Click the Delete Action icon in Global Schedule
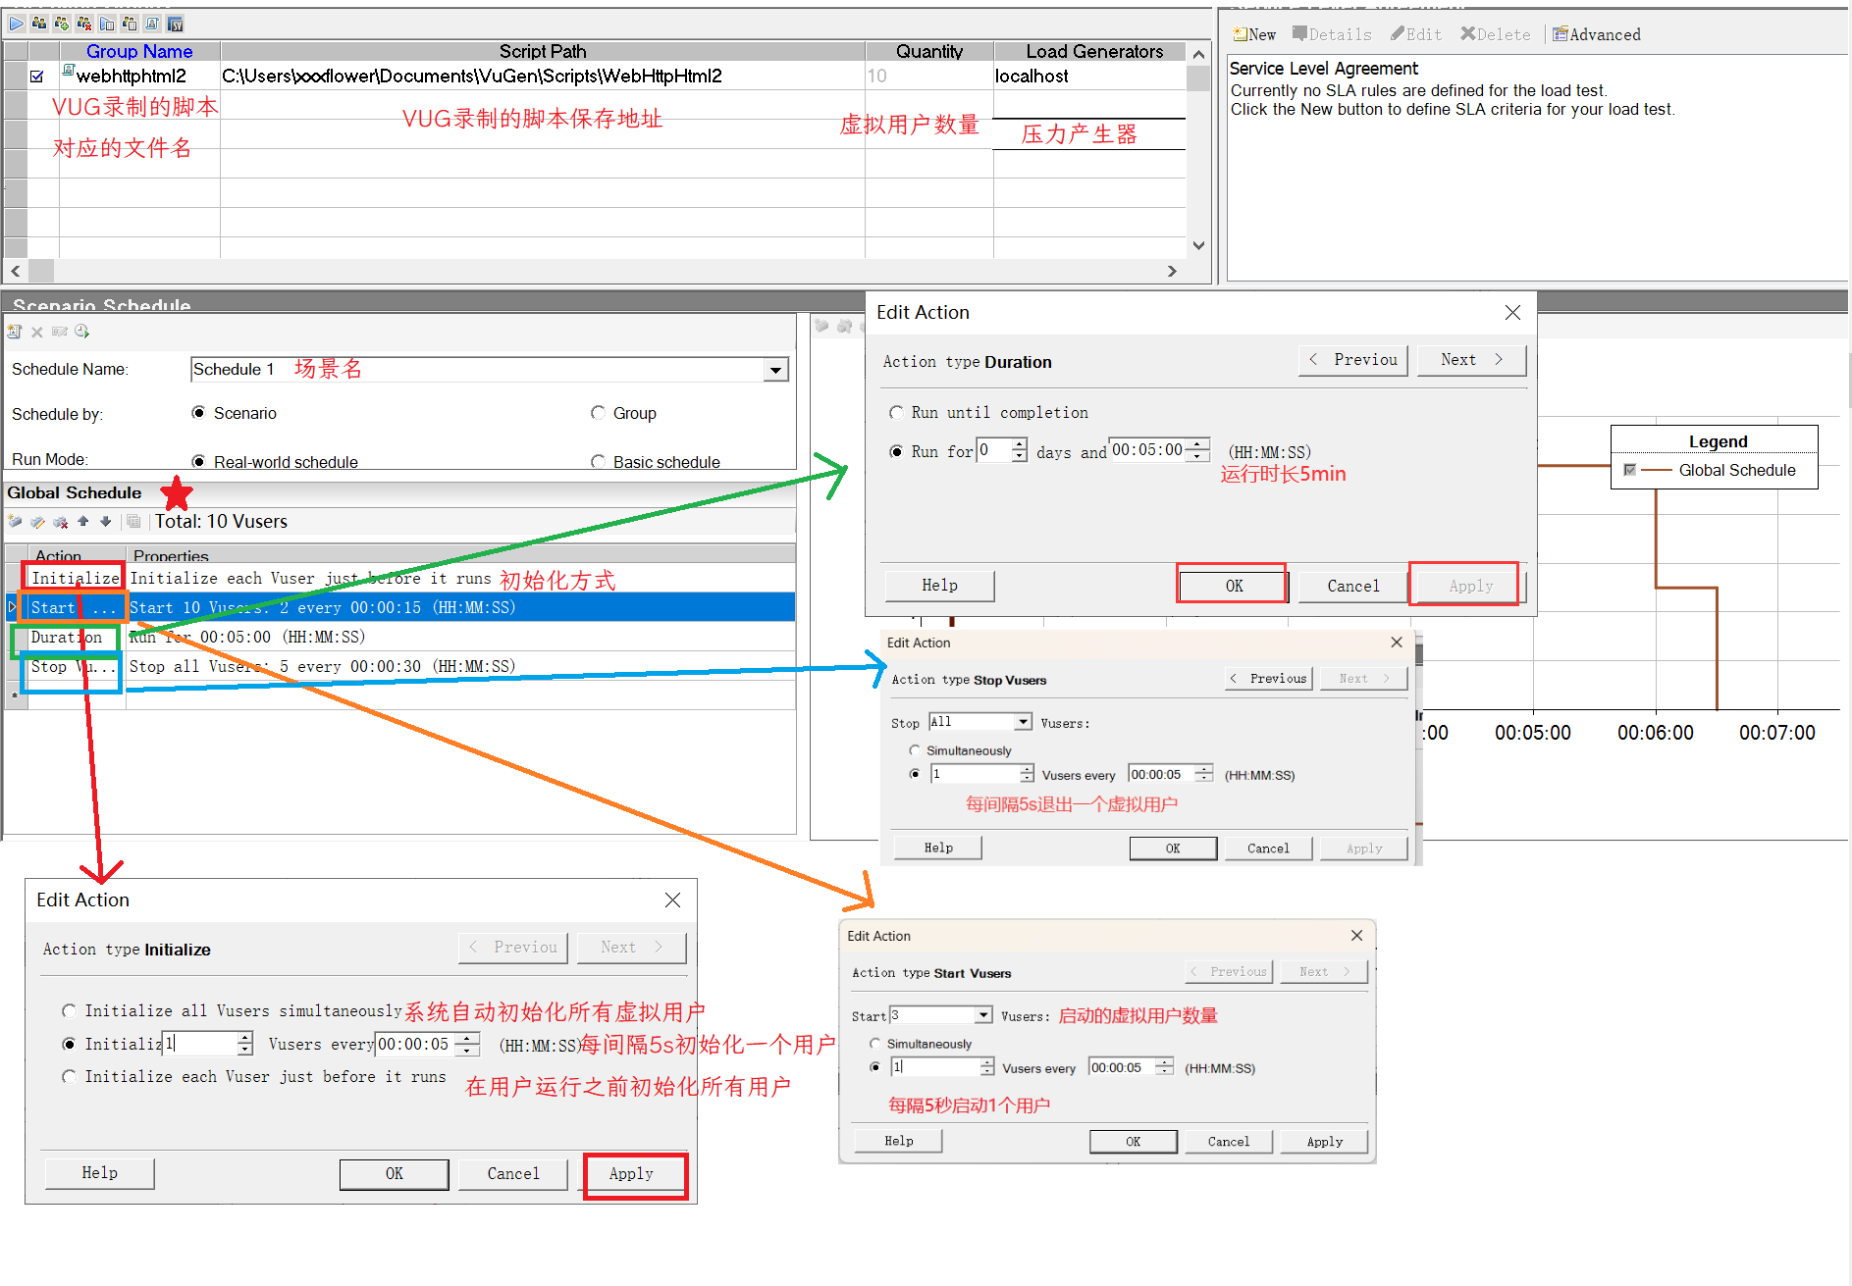The width and height of the screenshot is (1852, 1286). coord(60,521)
